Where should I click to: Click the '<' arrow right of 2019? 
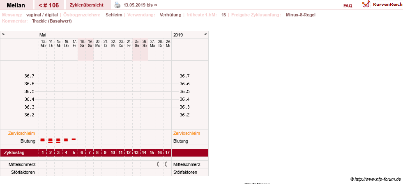click(205, 34)
